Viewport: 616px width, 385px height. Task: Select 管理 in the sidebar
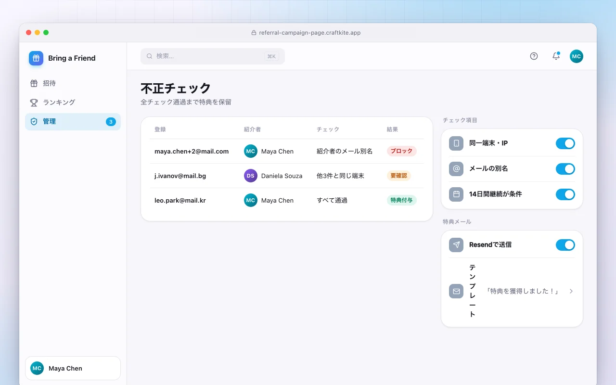click(73, 122)
